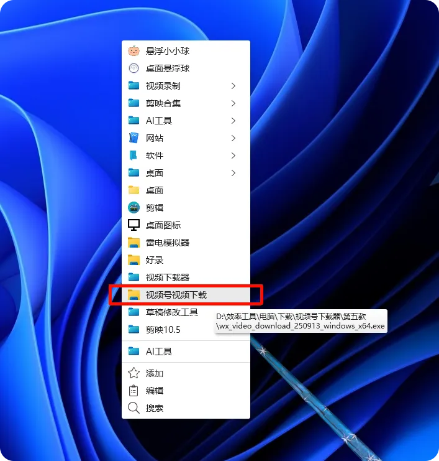
Task: Open the AI工具 entry below the separator
Action: (x=186, y=352)
